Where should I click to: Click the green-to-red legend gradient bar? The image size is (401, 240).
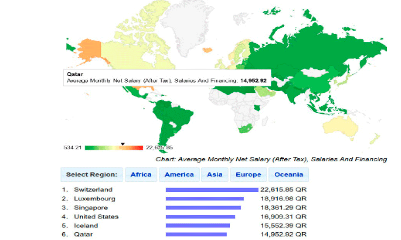tap(114, 148)
